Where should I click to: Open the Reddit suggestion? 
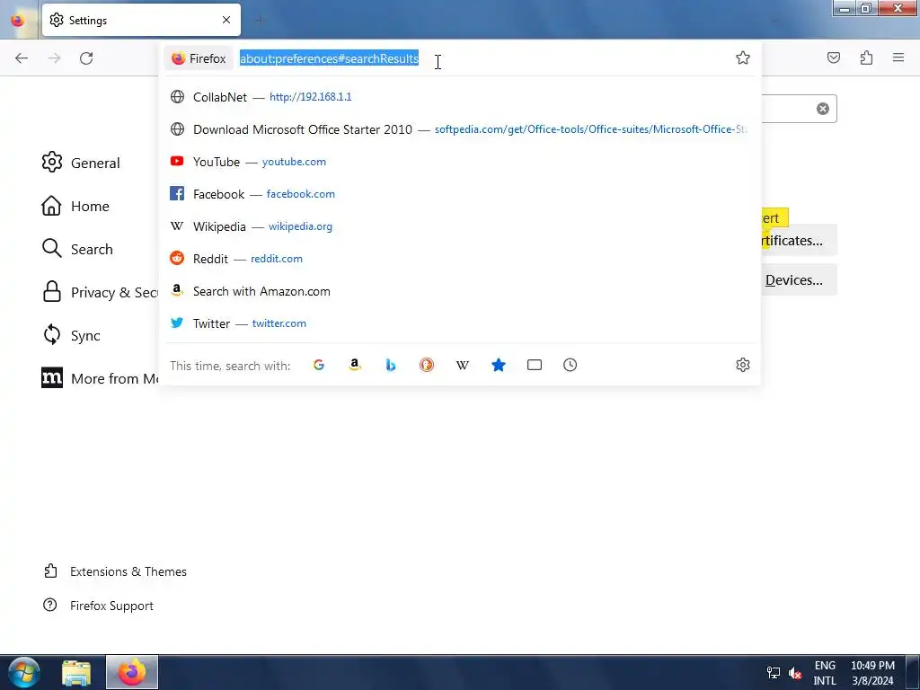459,258
